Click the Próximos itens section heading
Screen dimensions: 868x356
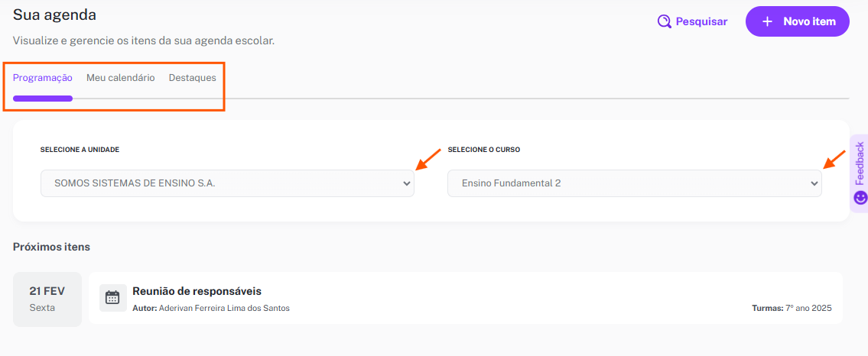click(51, 247)
